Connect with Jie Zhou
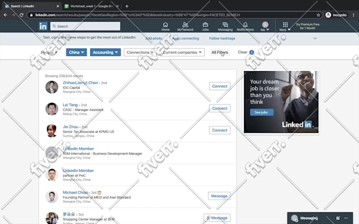Viewport: 359px width, 224px height. pos(220,130)
